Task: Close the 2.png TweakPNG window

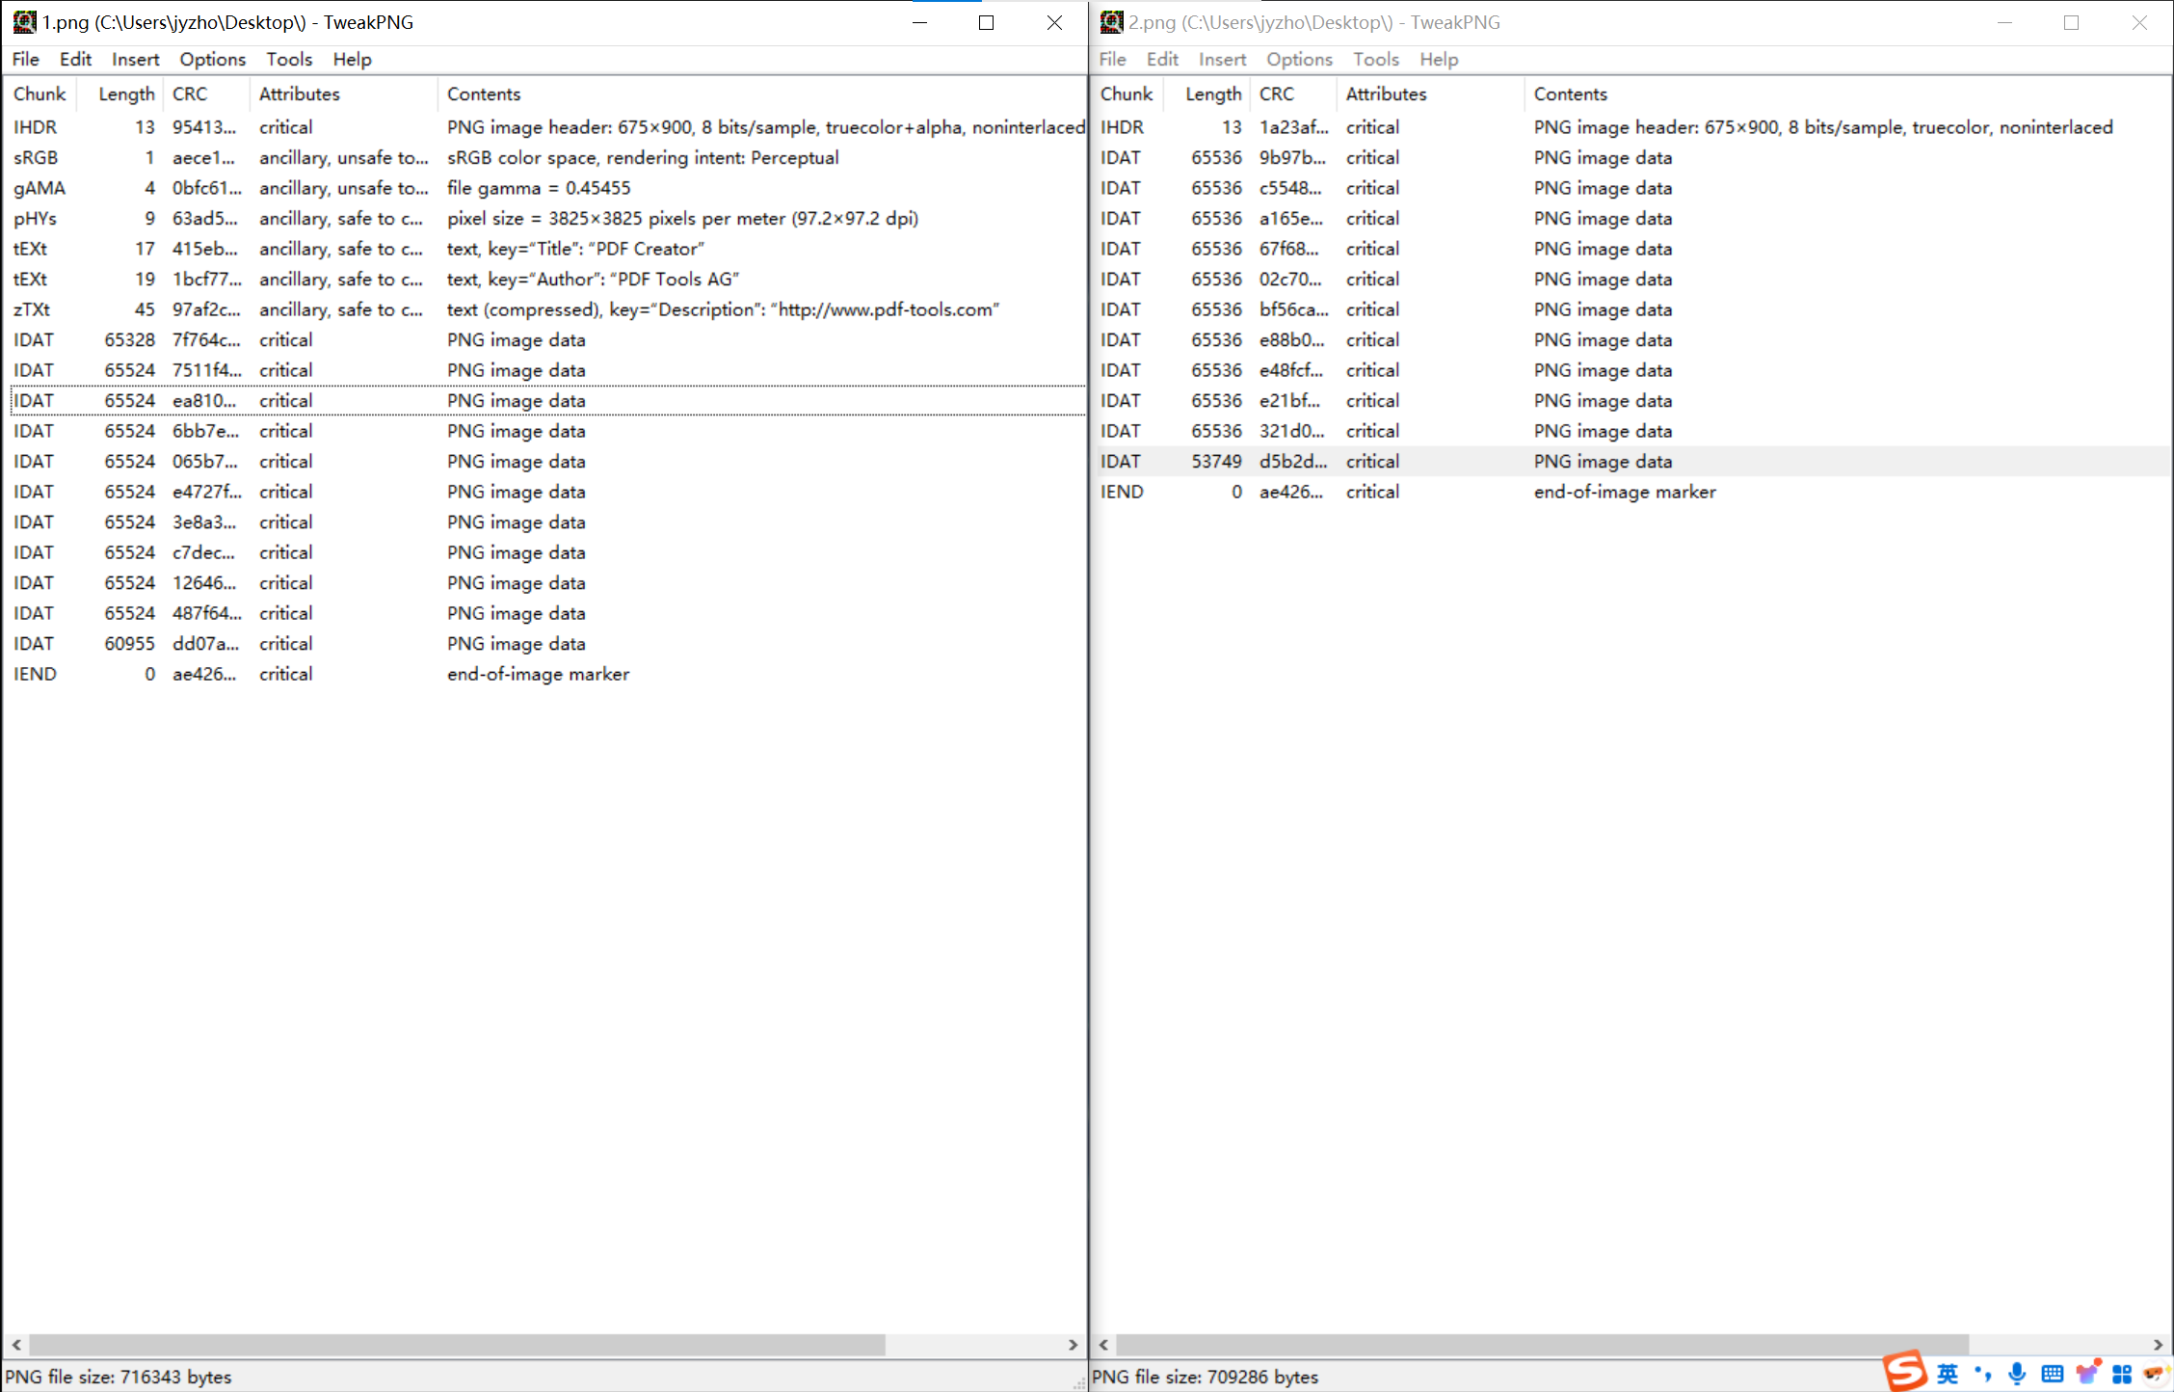Action: (2138, 22)
